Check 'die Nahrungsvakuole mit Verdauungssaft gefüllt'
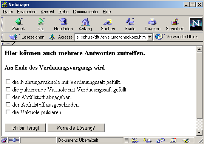This screenshot has height=144, width=204. (x=8, y=82)
